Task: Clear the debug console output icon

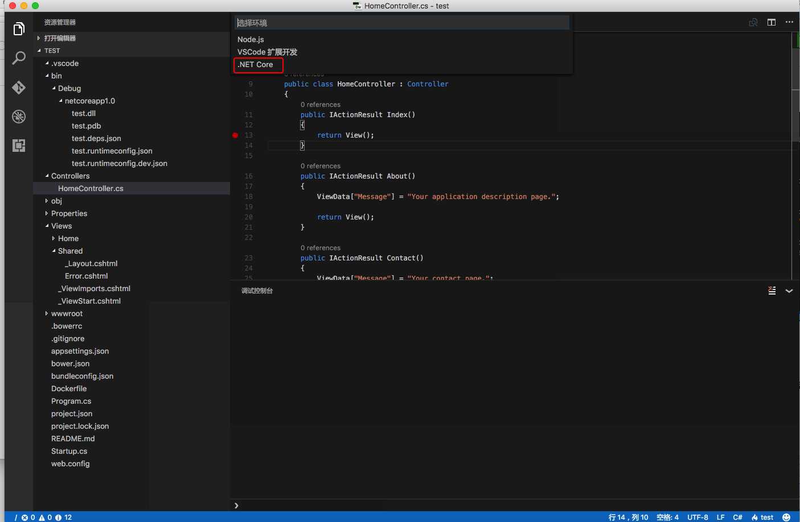Action: pyautogui.click(x=772, y=291)
